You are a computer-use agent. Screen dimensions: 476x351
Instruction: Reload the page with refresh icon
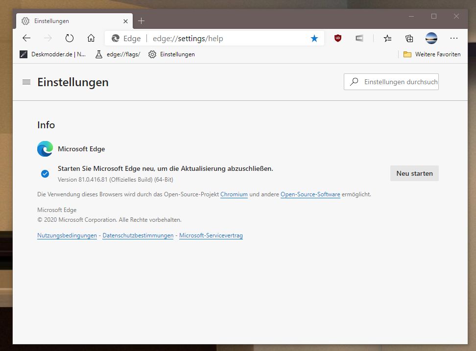point(70,38)
